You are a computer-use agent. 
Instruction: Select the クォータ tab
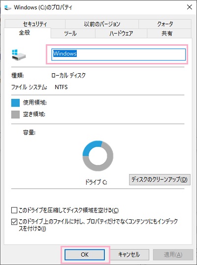click(x=165, y=24)
